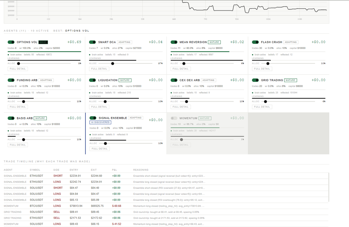Click the MATURE badge on Mean Reversion
Viewport: 349px width, 227px height.
214,42
